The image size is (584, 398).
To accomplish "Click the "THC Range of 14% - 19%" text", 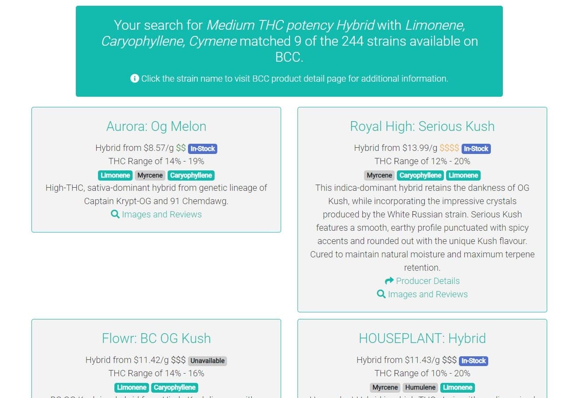I will 156,162.
